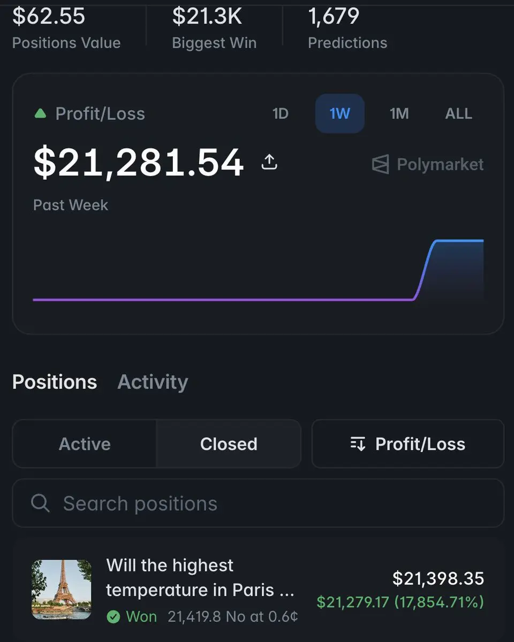The image size is (514, 642).
Task: Switch chart to ALL time range
Action: coord(458,113)
